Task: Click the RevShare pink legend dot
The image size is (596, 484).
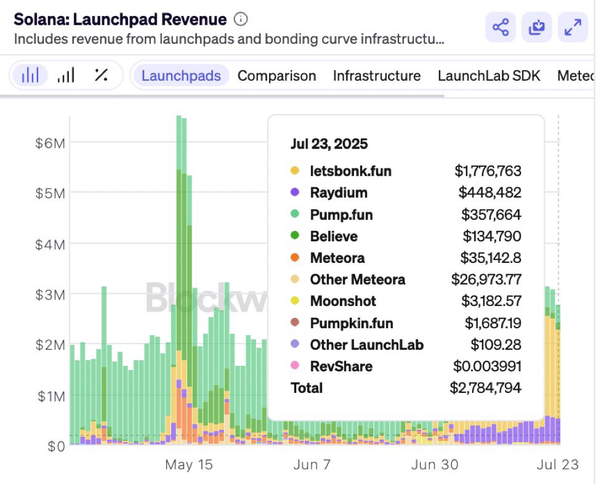Action: pos(294,366)
